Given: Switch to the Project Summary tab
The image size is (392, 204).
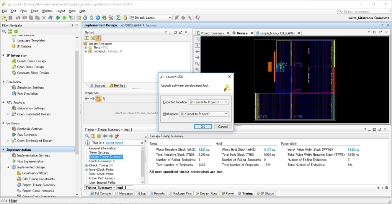Looking at the screenshot, I should coord(212,33).
